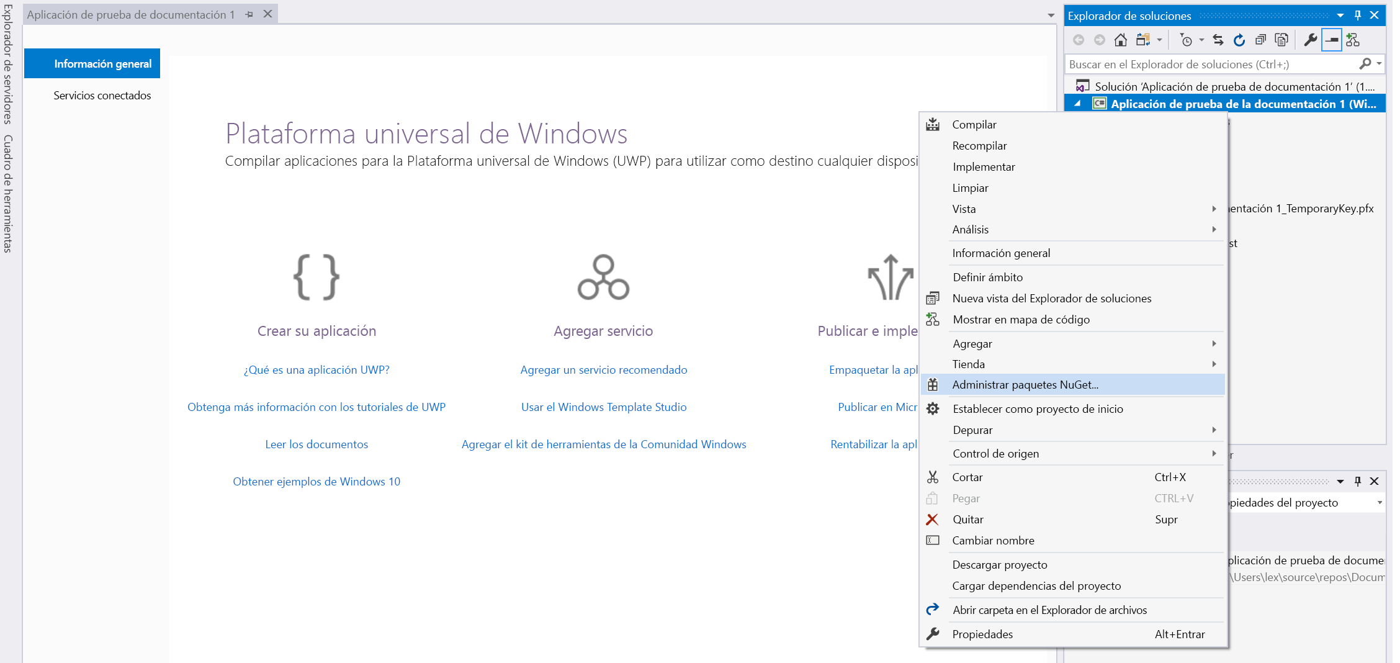Open project properties via the wrench icon
The width and height of the screenshot is (1400, 663).
[x=1311, y=39]
